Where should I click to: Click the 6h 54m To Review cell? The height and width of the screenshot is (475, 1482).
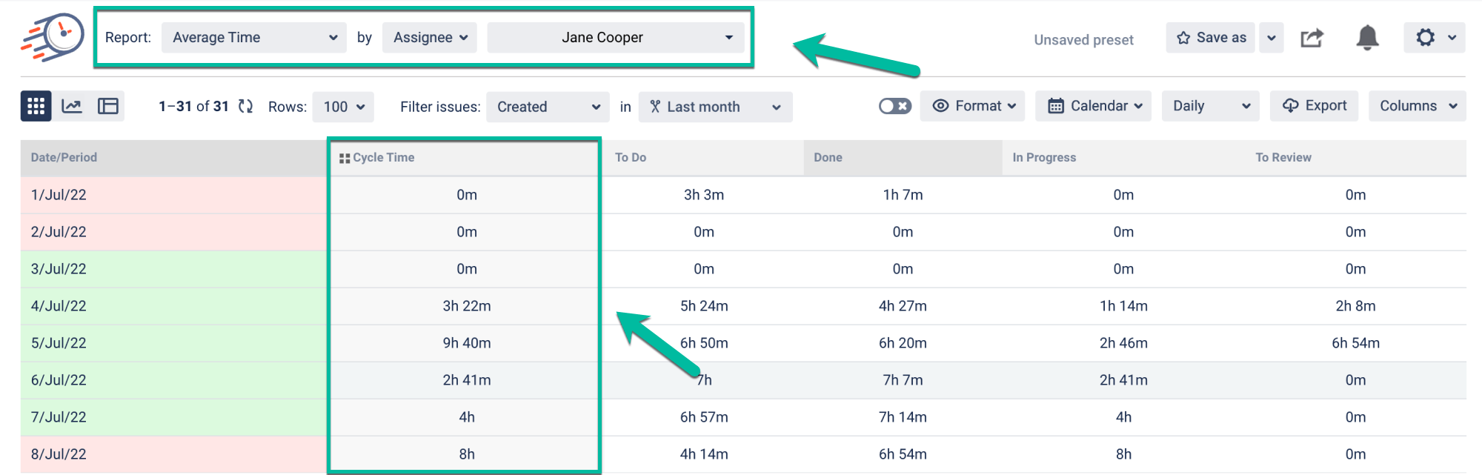pyautogui.click(x=1355, y=343)
